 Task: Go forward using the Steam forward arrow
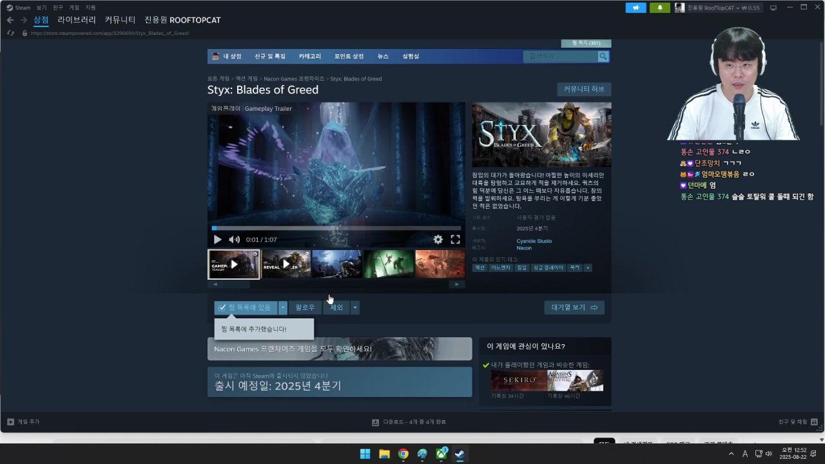(x=24, y=20)
